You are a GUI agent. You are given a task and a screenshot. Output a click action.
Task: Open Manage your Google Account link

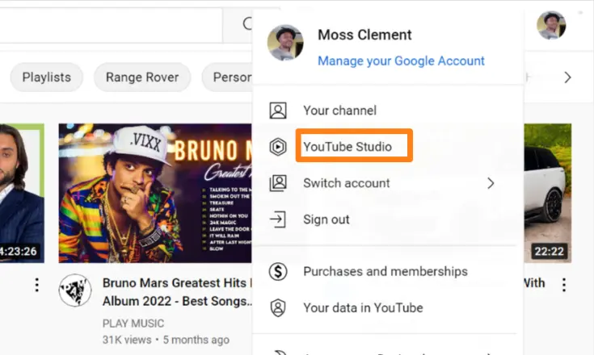tap(401, 61)
